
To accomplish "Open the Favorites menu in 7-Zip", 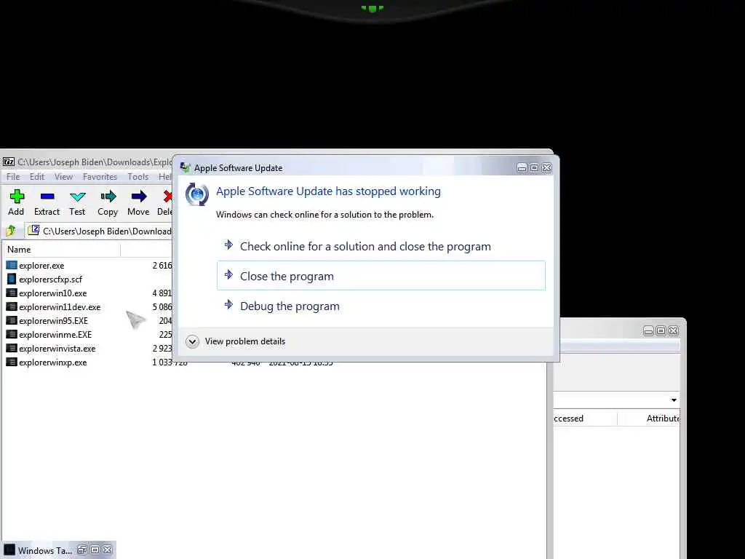I will click(100, 176).
